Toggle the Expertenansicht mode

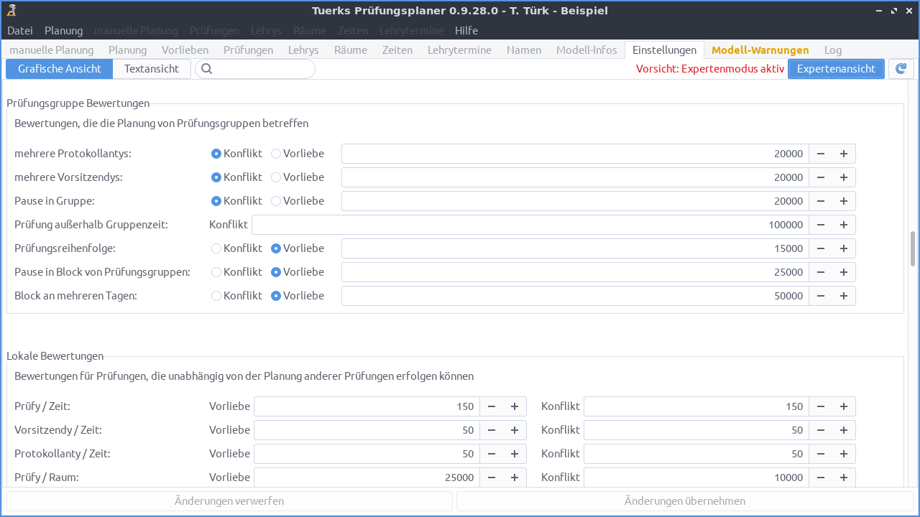(x=836, y=68)
